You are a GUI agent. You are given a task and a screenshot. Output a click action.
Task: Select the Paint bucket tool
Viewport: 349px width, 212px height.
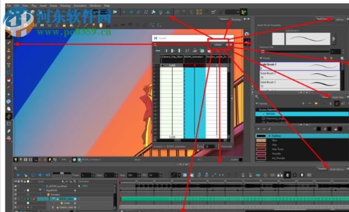click(x=9, y=79)
